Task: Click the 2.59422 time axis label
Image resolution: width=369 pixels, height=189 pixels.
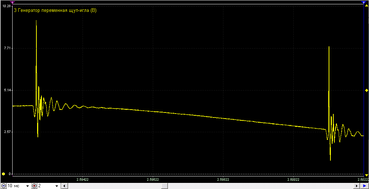Action: coord(83,179)
